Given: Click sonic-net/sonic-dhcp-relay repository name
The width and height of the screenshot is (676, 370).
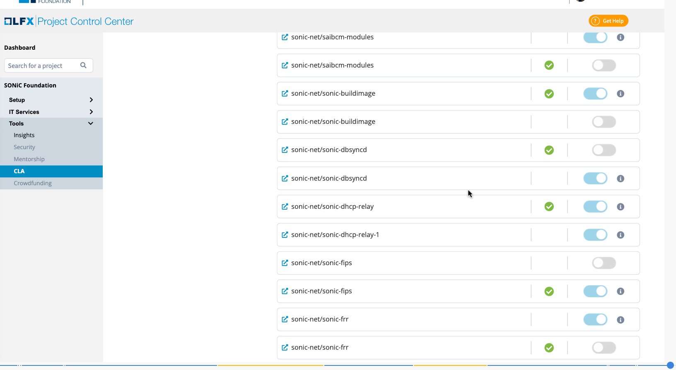Looking at the screenshot, I should (x=333, y=207).
